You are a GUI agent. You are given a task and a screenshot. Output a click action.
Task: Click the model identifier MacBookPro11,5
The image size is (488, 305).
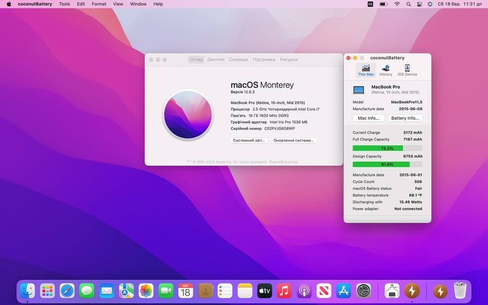click(x=407, y=102)
